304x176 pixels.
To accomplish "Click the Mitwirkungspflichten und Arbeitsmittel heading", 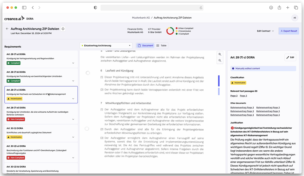I will (x=128, y=103).
